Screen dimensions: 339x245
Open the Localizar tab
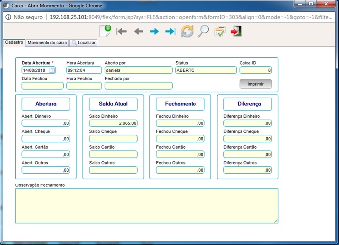84,43
